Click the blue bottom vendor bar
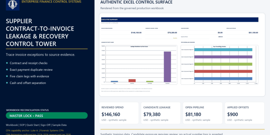The width and height of the screenshot is (270, 135). [223, 79]
